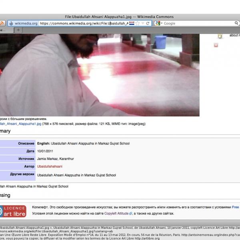This screenshot has width=240, height=240.
Task: Reload the page with the refresh icon
Action: pyautogui.click(x=148, y=24)
